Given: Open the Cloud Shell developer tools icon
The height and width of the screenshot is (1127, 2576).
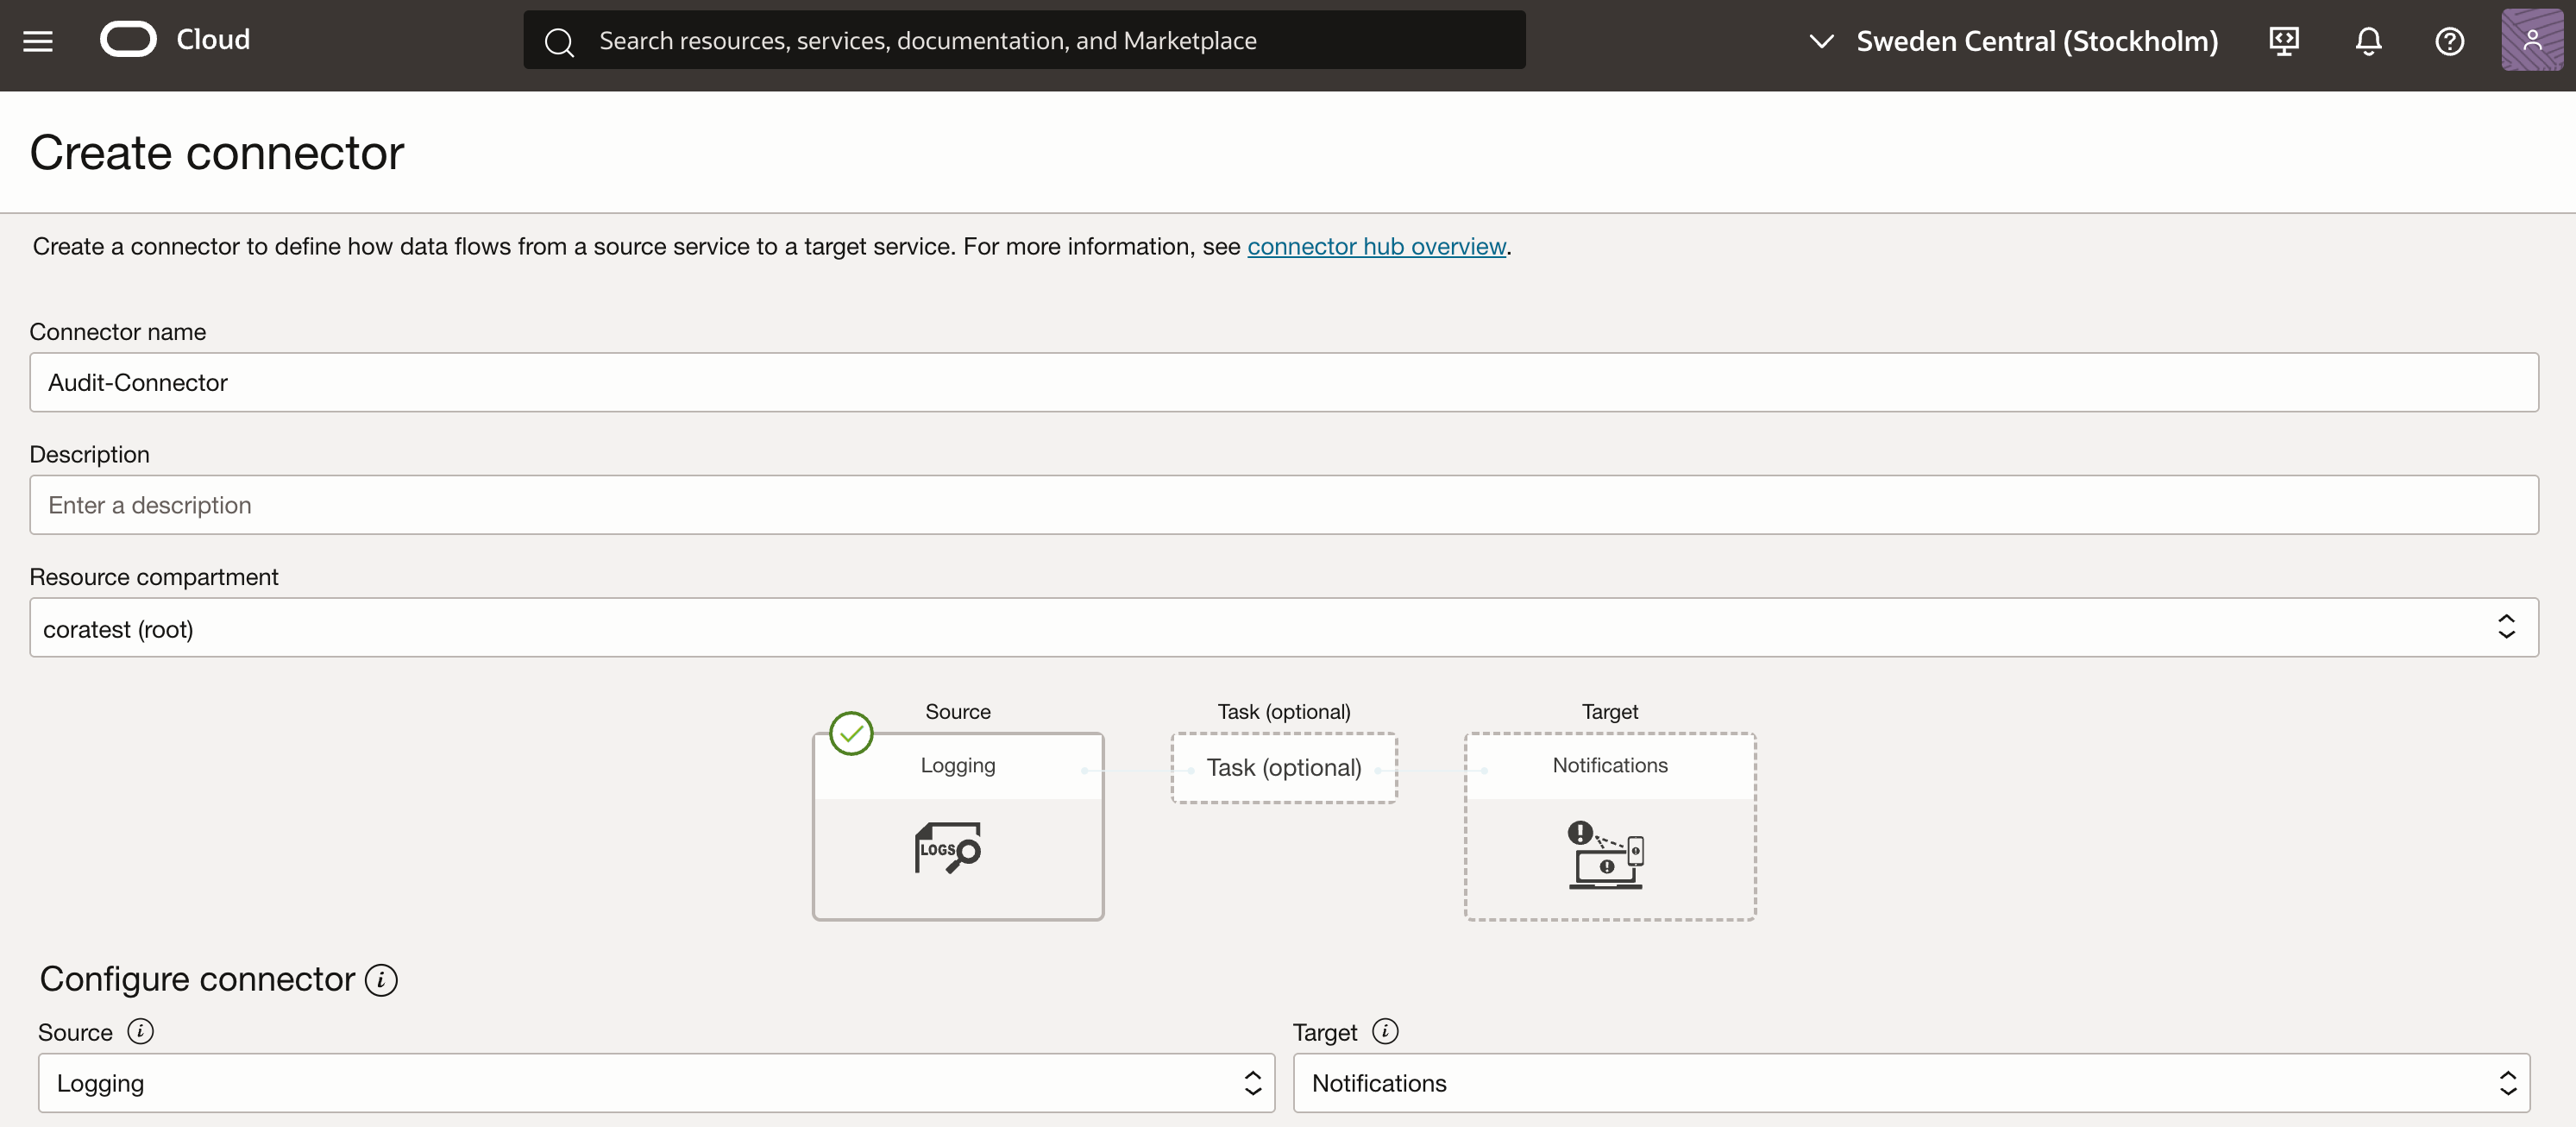Looking at the screenshot, I should 2284,41.
